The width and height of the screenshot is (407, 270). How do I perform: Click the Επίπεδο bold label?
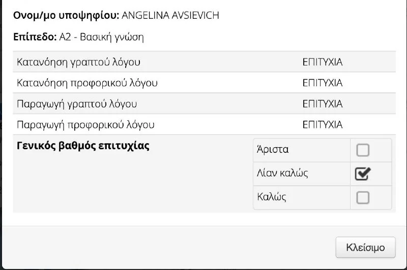click(x=35, y=37)
